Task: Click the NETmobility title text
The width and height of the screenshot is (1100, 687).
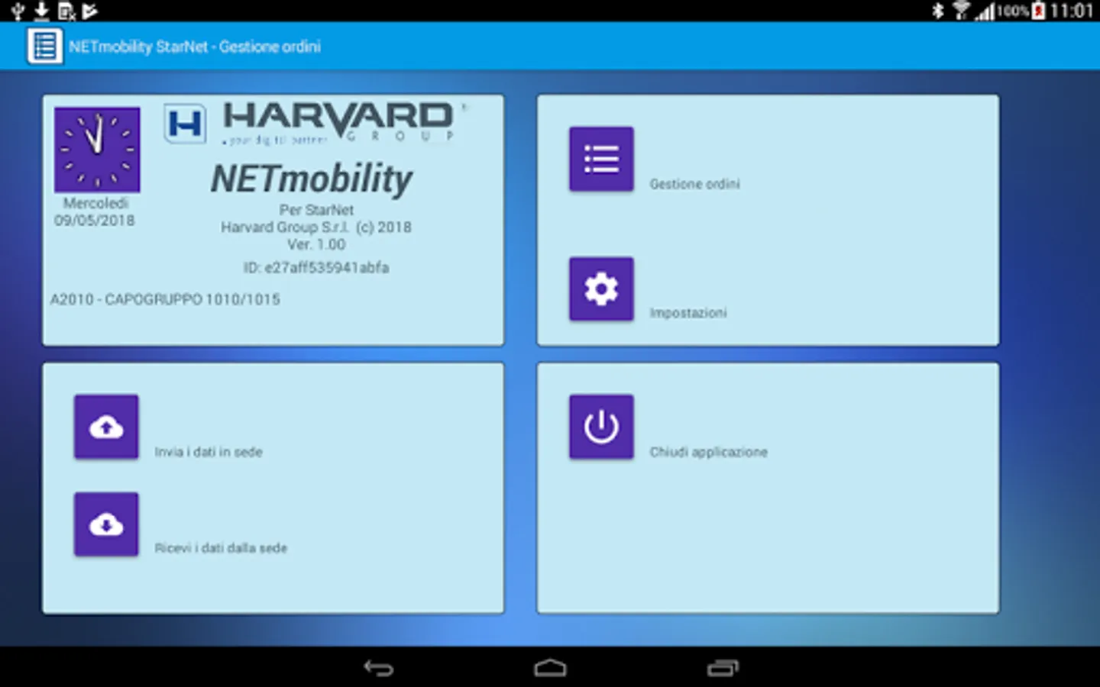Action: click(312, 179)
